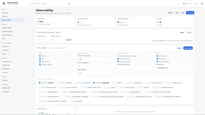Open Services in the sidebar

tap(13, 16)
